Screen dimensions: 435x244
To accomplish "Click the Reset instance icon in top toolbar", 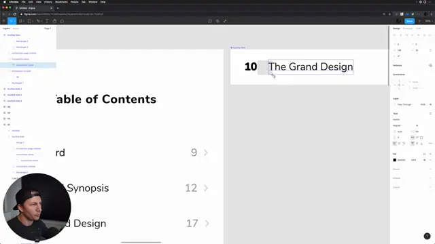I will (x=210, y=21).
